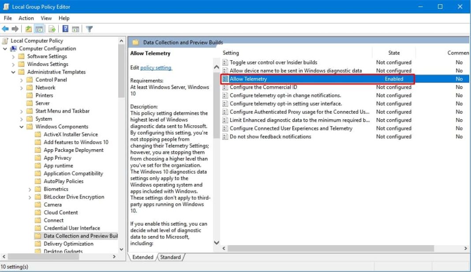471x272 pixels.
Task: Select Application Compatibility in the tree
Action: [x=73, y=174]
